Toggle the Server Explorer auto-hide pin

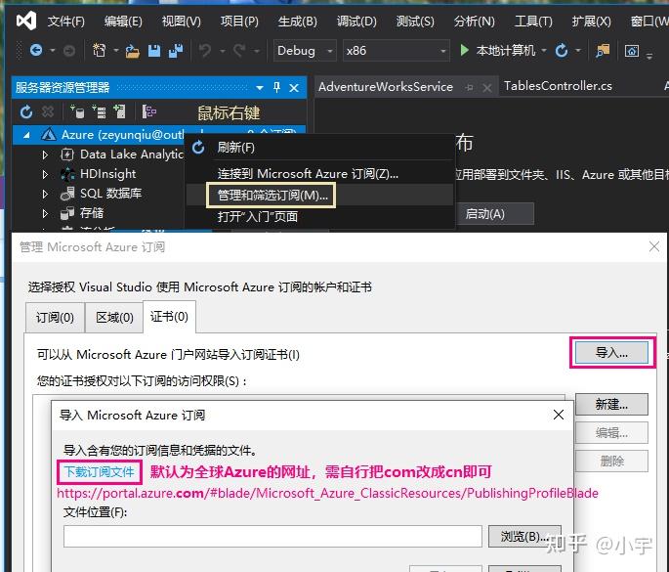[x=276, y=88]
